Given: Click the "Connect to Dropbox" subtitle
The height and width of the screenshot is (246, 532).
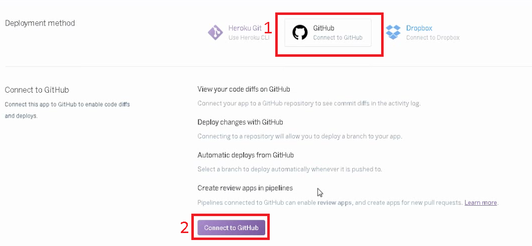Looking at the screenshot, I should 433,38.
